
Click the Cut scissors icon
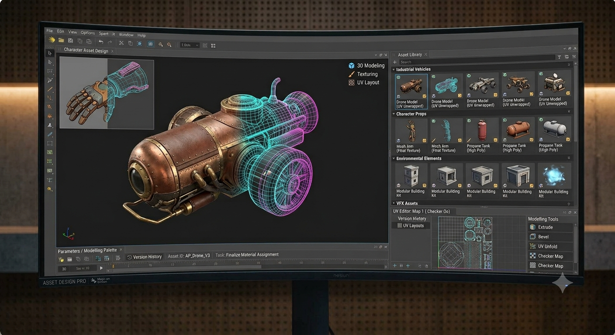[121, 43]
